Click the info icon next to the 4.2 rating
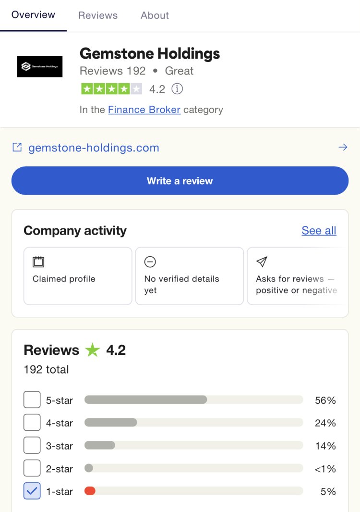Screen dimensions: 360x512 click(177, 89)
